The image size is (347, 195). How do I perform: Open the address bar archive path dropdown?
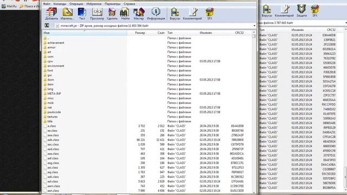point(254,25)
